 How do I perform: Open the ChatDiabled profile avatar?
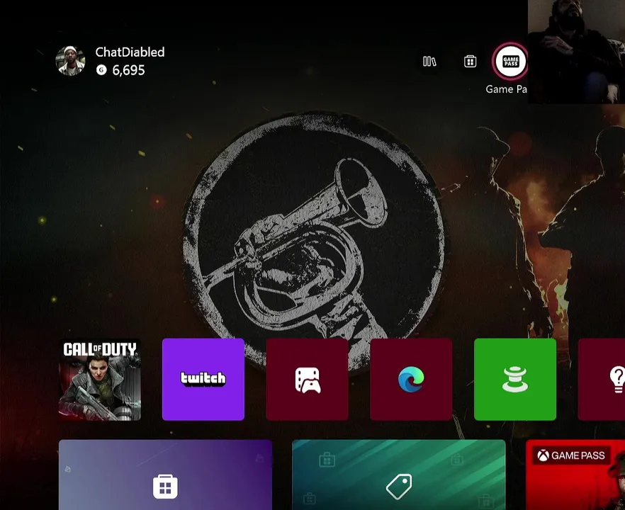coord(70,61)
